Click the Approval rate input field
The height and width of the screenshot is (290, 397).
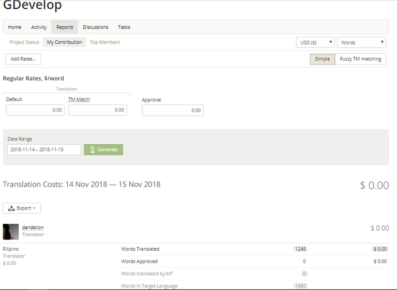173,110
